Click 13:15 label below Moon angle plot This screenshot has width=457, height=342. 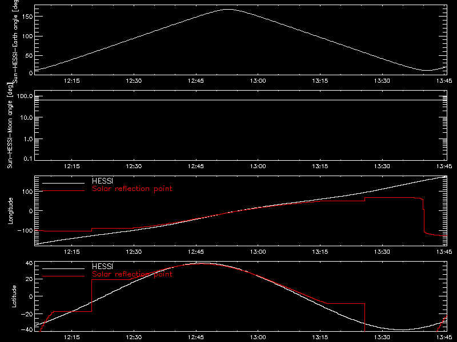pyautogui.click(x=320, y=166)
